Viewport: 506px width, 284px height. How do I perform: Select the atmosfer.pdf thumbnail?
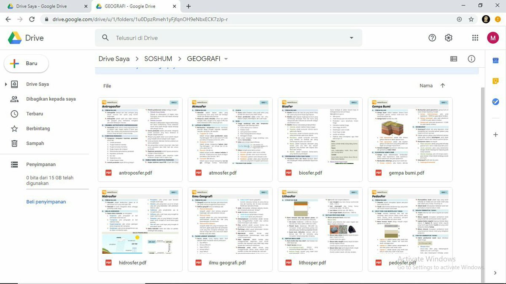[x=230, y=131]
